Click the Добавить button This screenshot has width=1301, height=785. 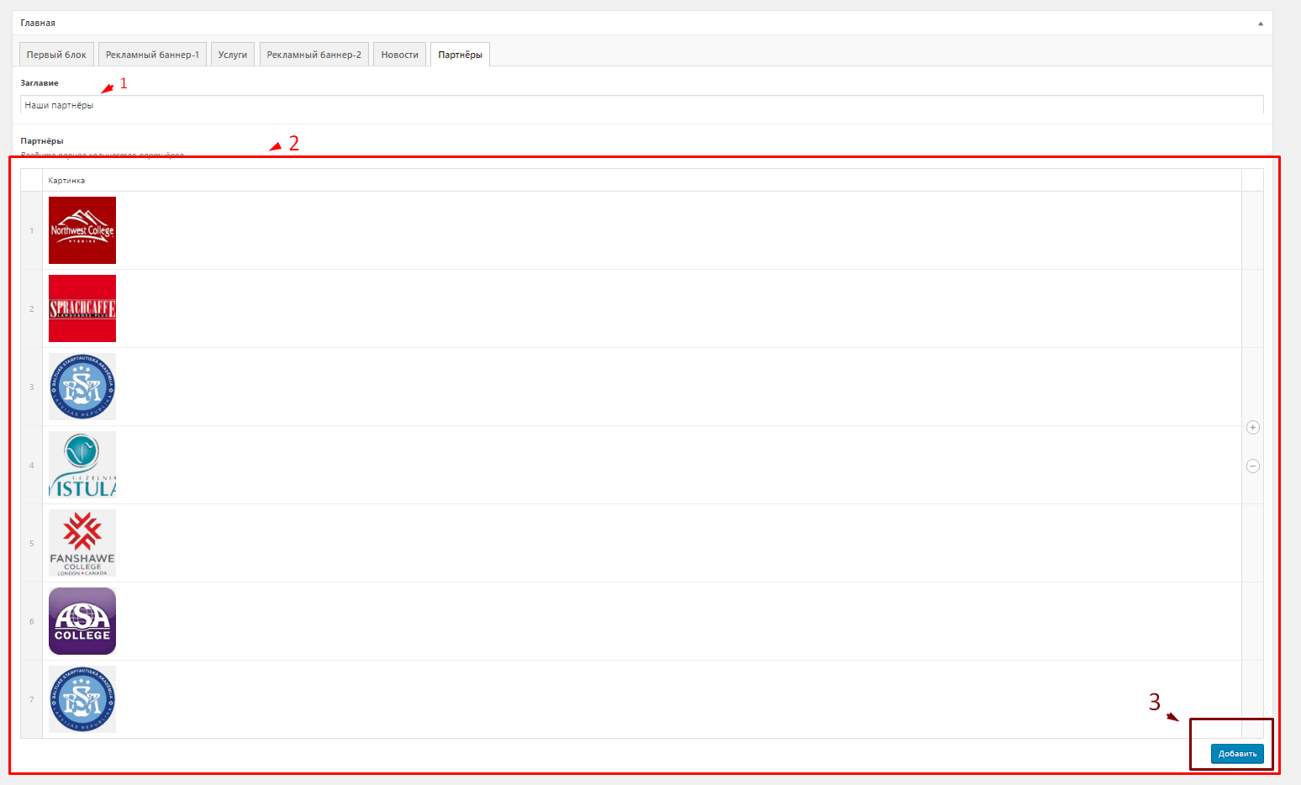1237,754
